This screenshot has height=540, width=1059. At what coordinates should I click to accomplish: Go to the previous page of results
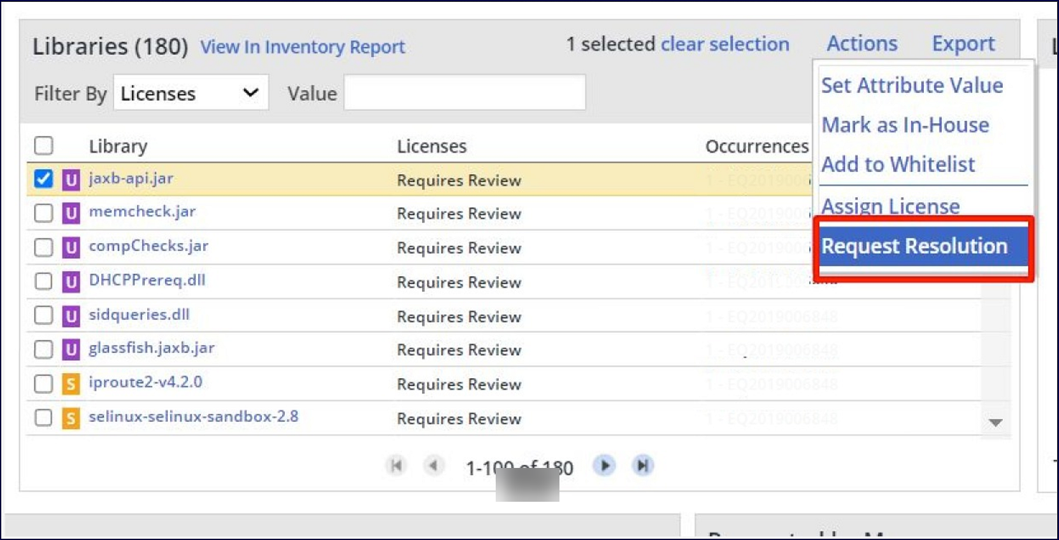tap(434, 466)
